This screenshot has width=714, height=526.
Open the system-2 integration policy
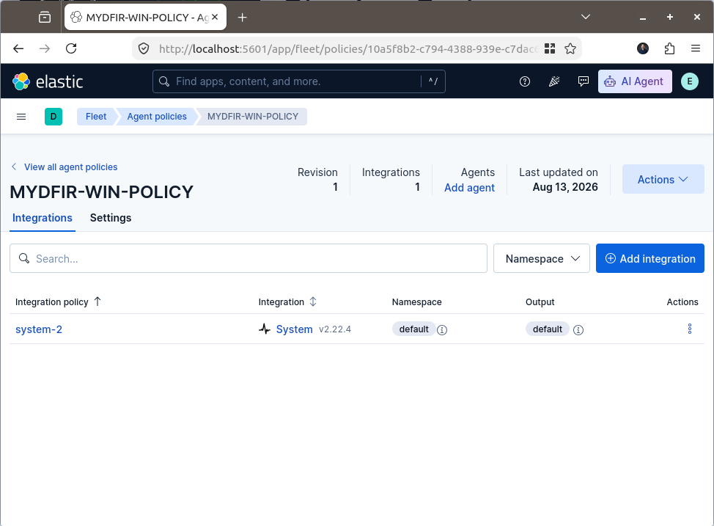click(x=39, y=329)
